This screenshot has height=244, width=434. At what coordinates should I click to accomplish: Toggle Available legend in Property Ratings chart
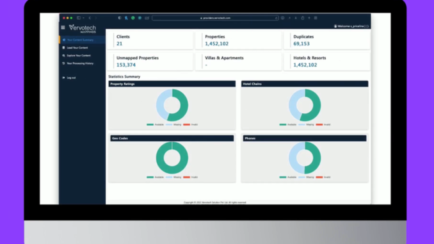(x=156, y=125)
